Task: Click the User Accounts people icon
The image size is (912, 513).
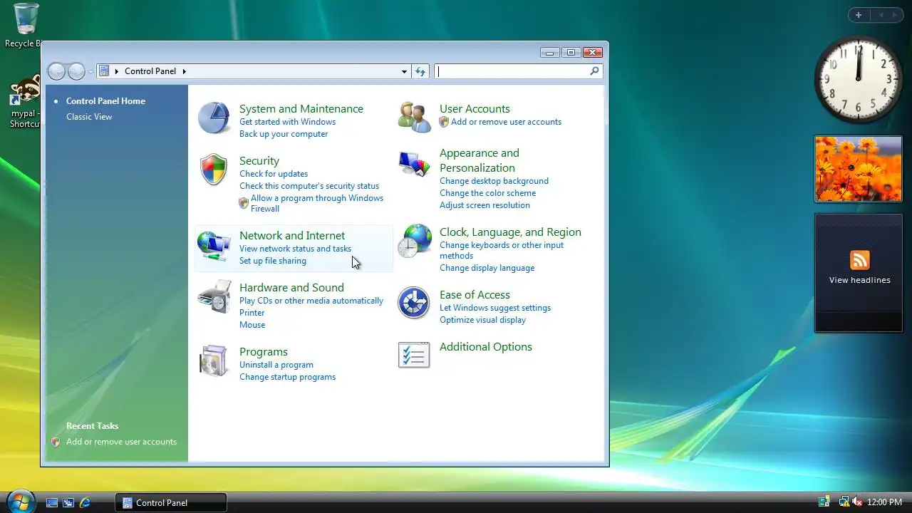Action: point(414,117)
